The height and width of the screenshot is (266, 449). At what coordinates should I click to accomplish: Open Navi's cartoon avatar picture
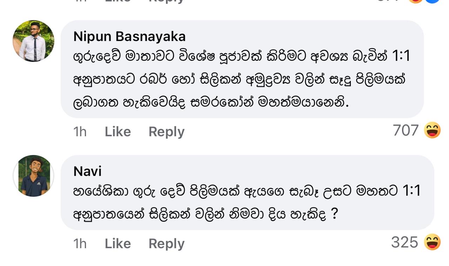pyautogui.click(x=33, y=176)
